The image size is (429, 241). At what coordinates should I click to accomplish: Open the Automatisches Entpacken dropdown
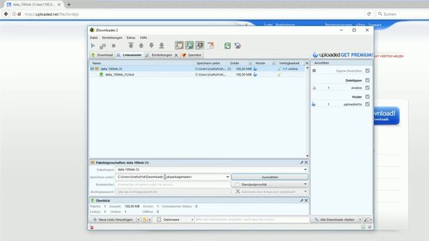coord(269,192)
